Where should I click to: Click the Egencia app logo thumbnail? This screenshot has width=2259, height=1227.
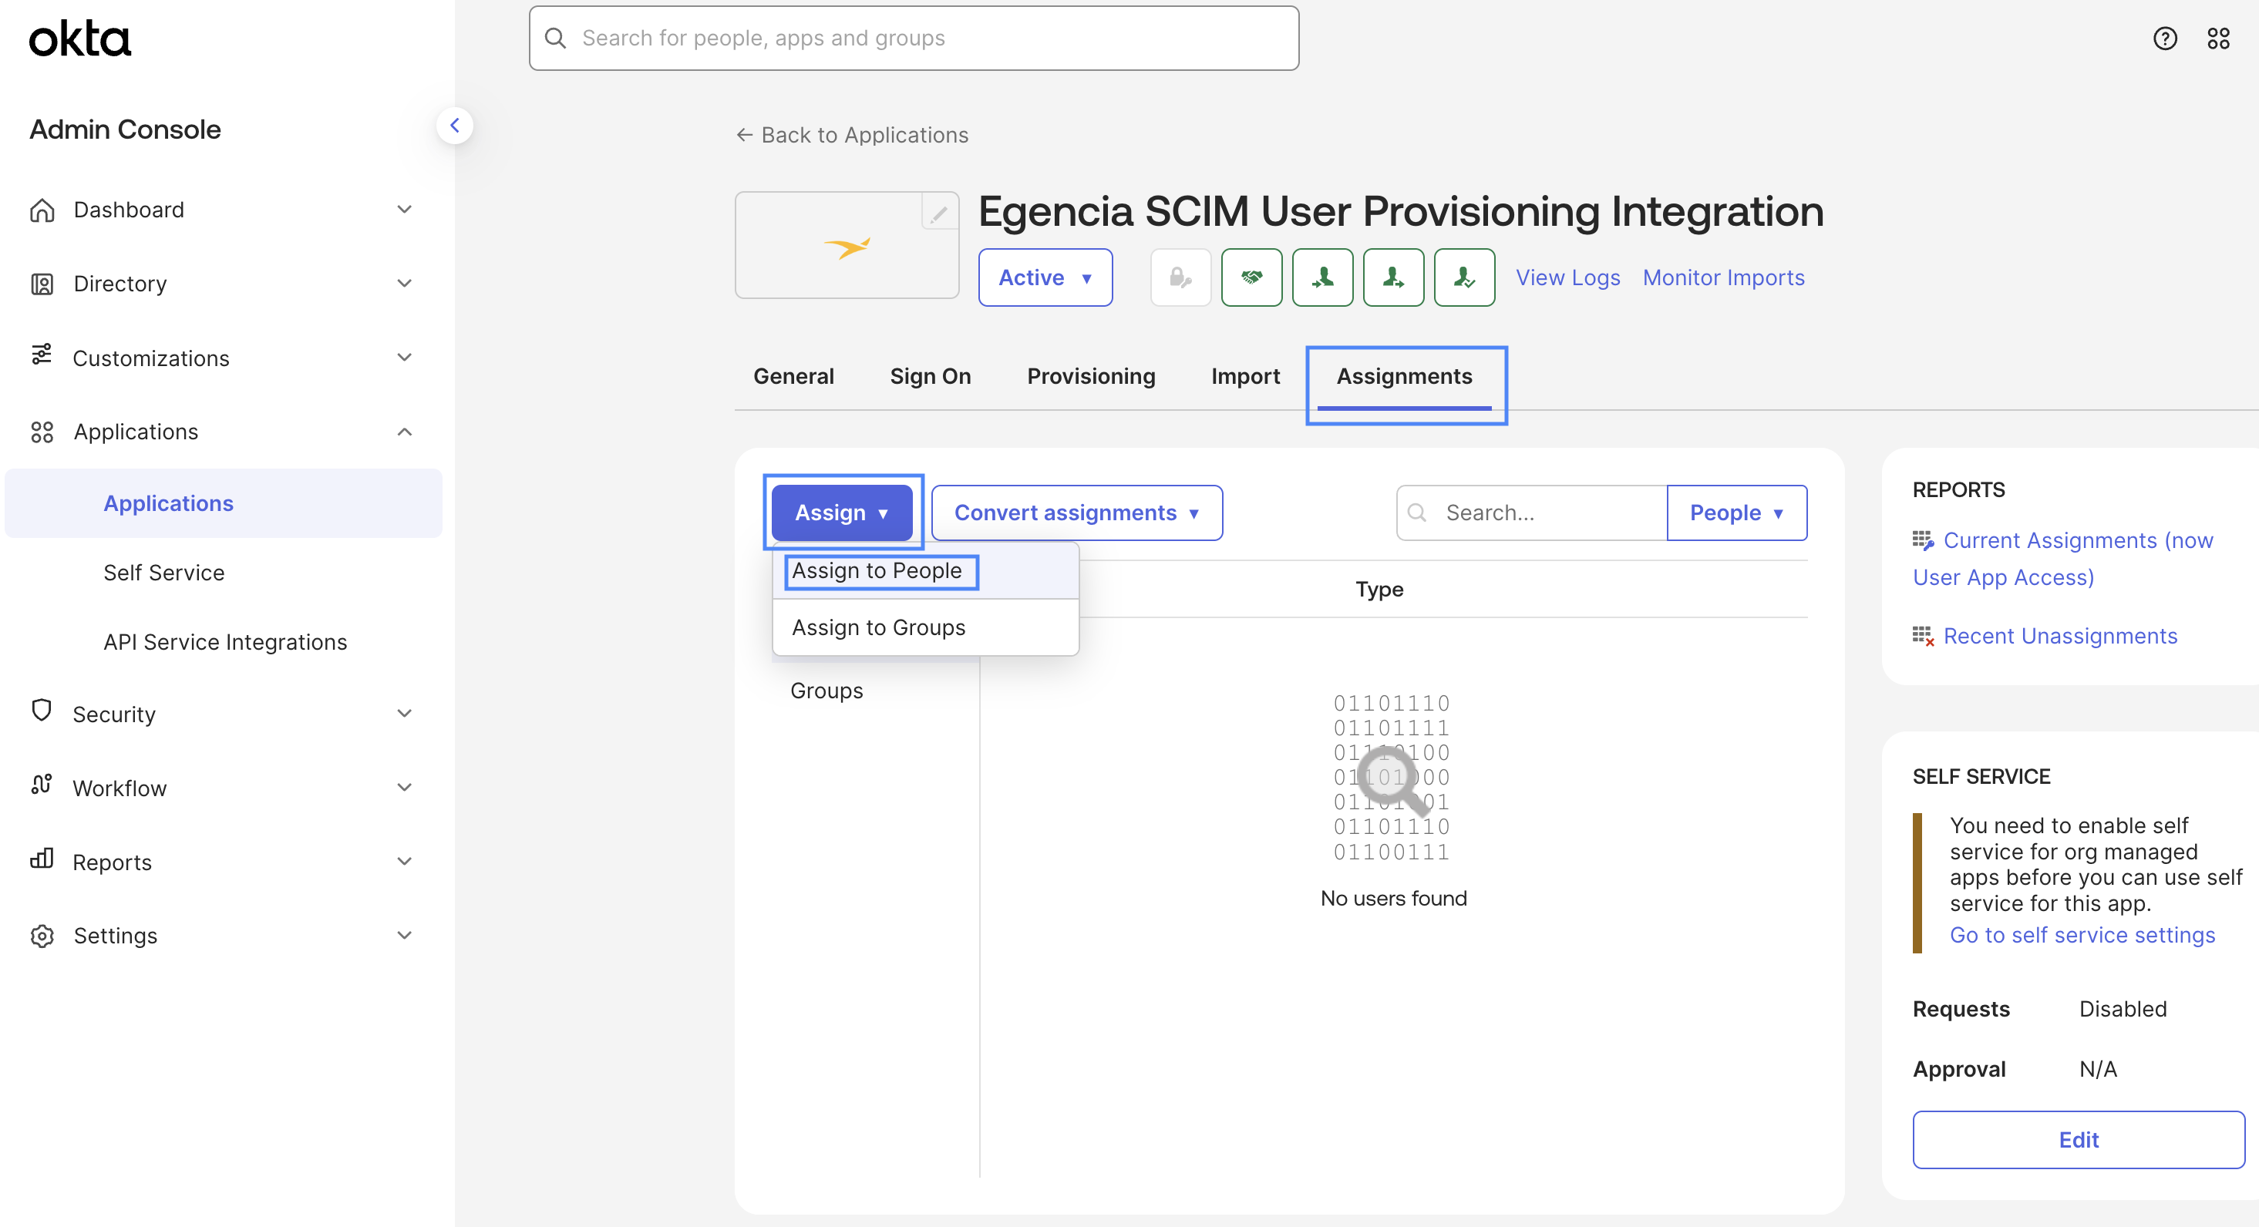click(847, 247)
